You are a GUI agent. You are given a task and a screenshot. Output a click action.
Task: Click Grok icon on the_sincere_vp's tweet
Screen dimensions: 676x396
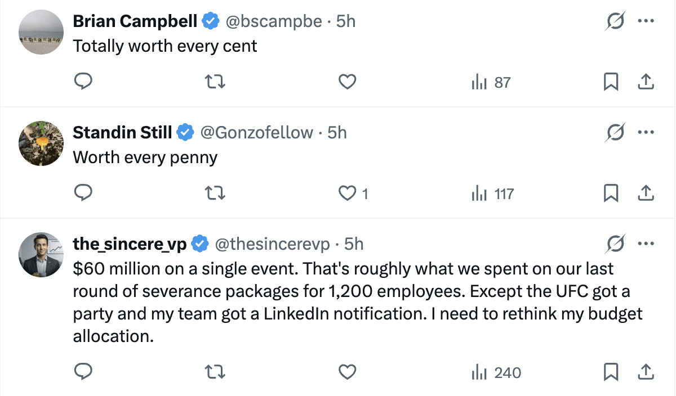coord(615,244)
